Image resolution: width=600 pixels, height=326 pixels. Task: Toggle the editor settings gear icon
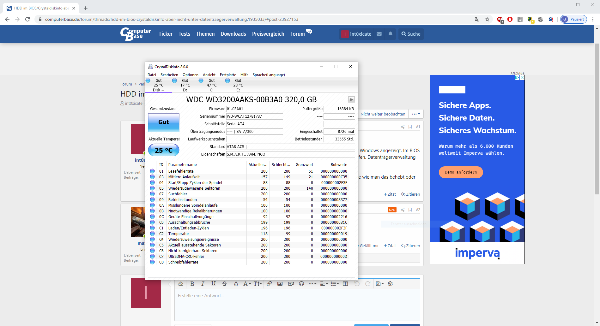pyautogui.click(x=390, y=284)
